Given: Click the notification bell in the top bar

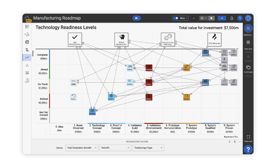Looking at the screenshot, I should [232, 18].
